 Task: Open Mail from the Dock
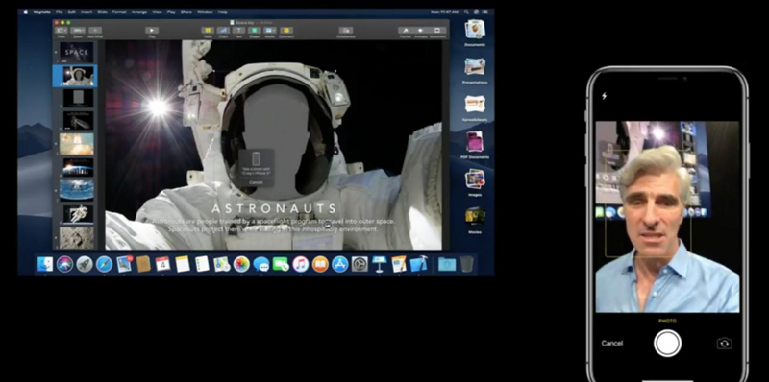124,264
